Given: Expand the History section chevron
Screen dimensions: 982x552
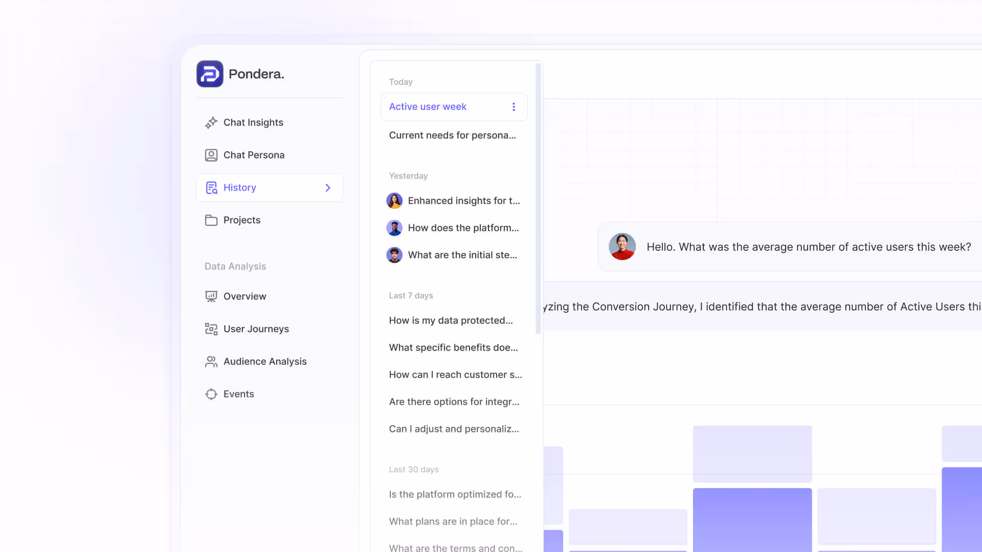Looking at the screenshot, I should (x=328, y=188).
